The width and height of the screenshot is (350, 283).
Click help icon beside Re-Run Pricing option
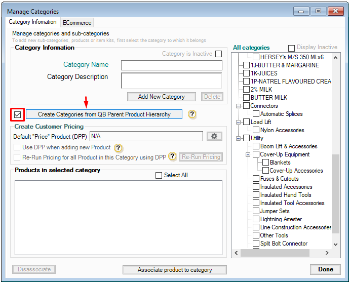point(172,157)
